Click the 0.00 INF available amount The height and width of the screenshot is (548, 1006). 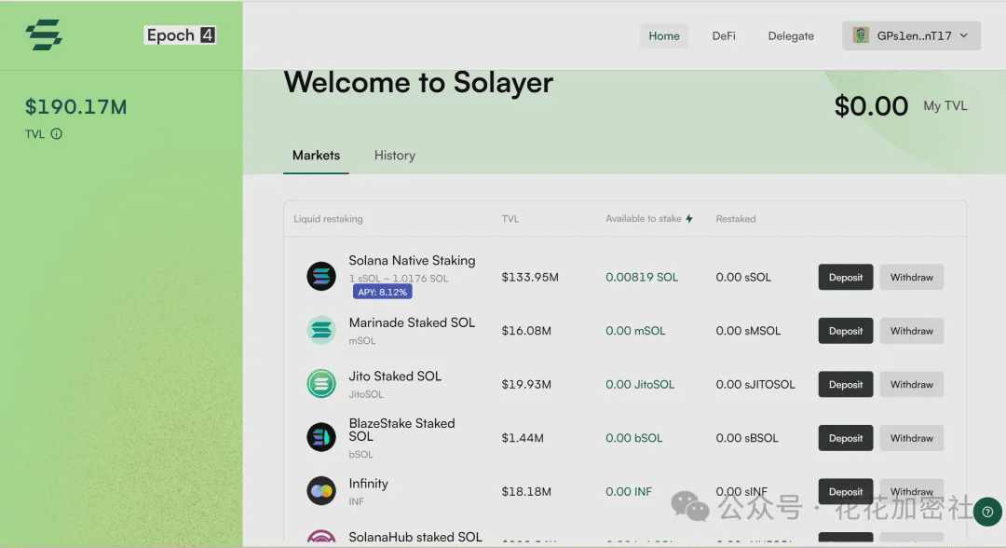pos(629,491)
